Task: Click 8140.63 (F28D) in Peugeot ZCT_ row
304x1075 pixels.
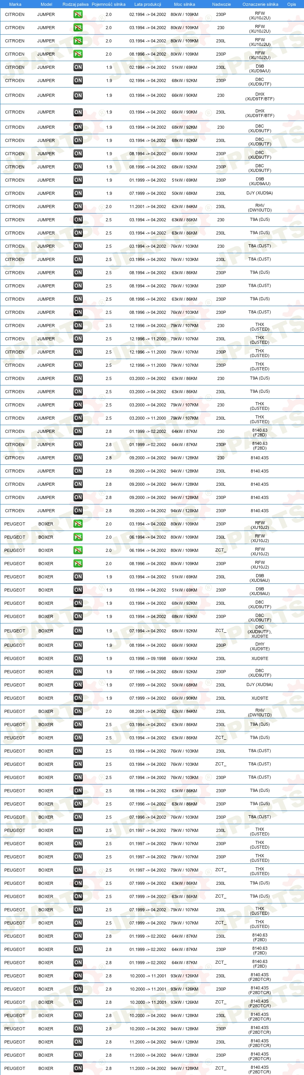Action: click(x=260, y=964)
